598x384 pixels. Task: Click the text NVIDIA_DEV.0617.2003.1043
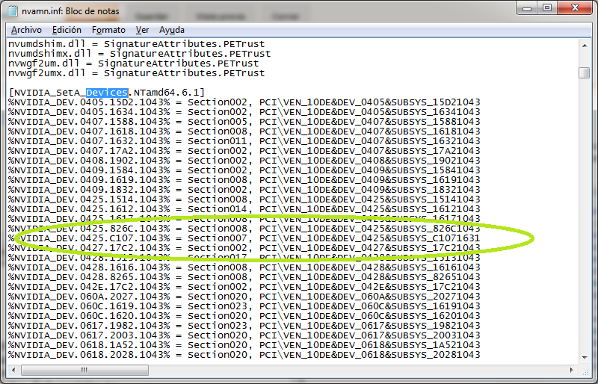[x=89, y=335]
